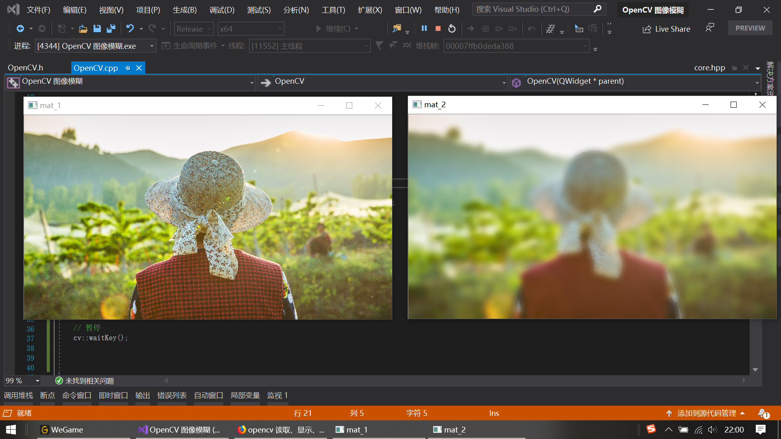Image resolution: width=781 pixels, height=439 pixels.
Task: Toggle pin on OpenCV.cpp tab
Action: [128, 68]
